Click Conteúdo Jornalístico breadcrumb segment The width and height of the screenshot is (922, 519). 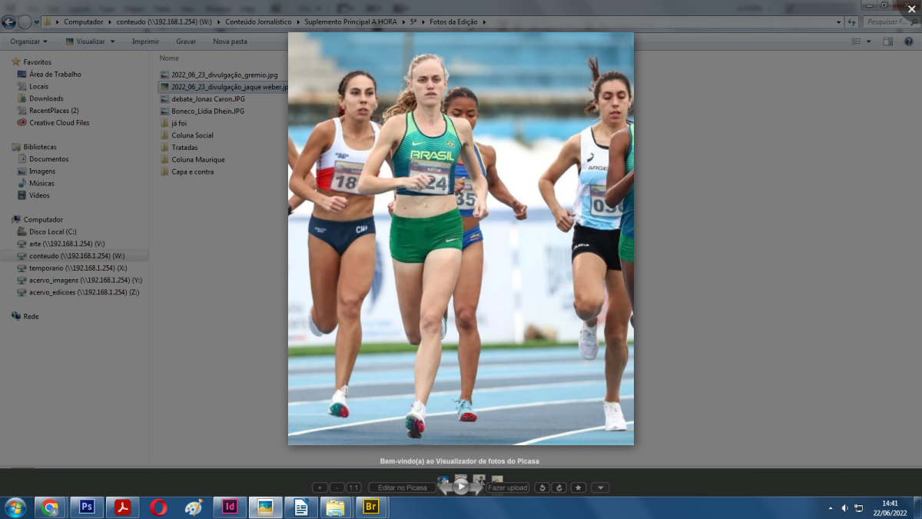(258, 22)
